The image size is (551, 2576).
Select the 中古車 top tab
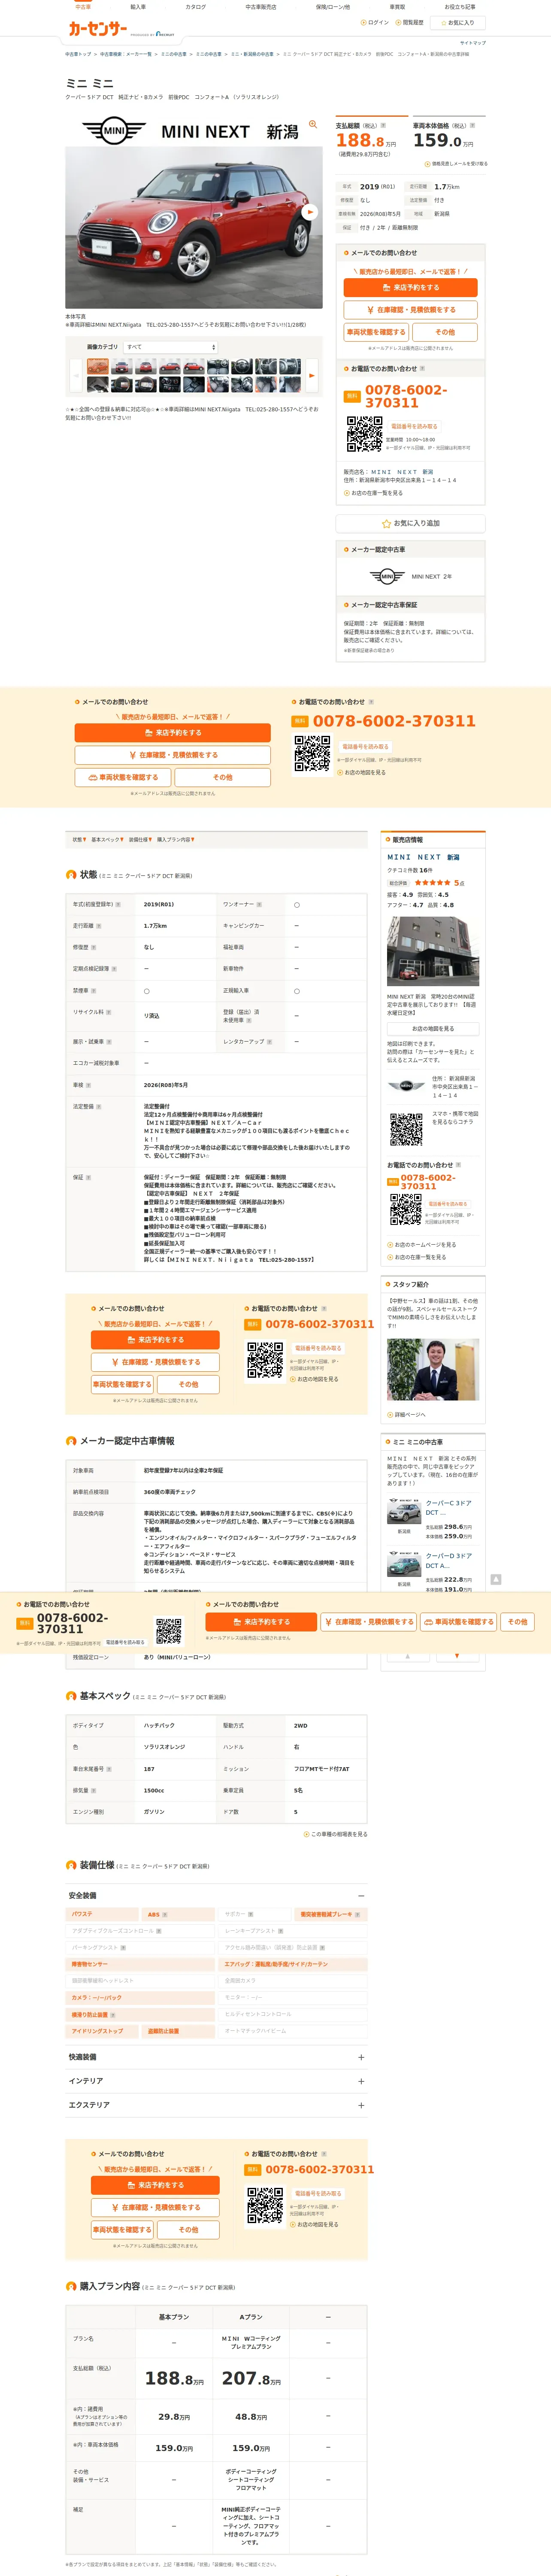(83, 7)
